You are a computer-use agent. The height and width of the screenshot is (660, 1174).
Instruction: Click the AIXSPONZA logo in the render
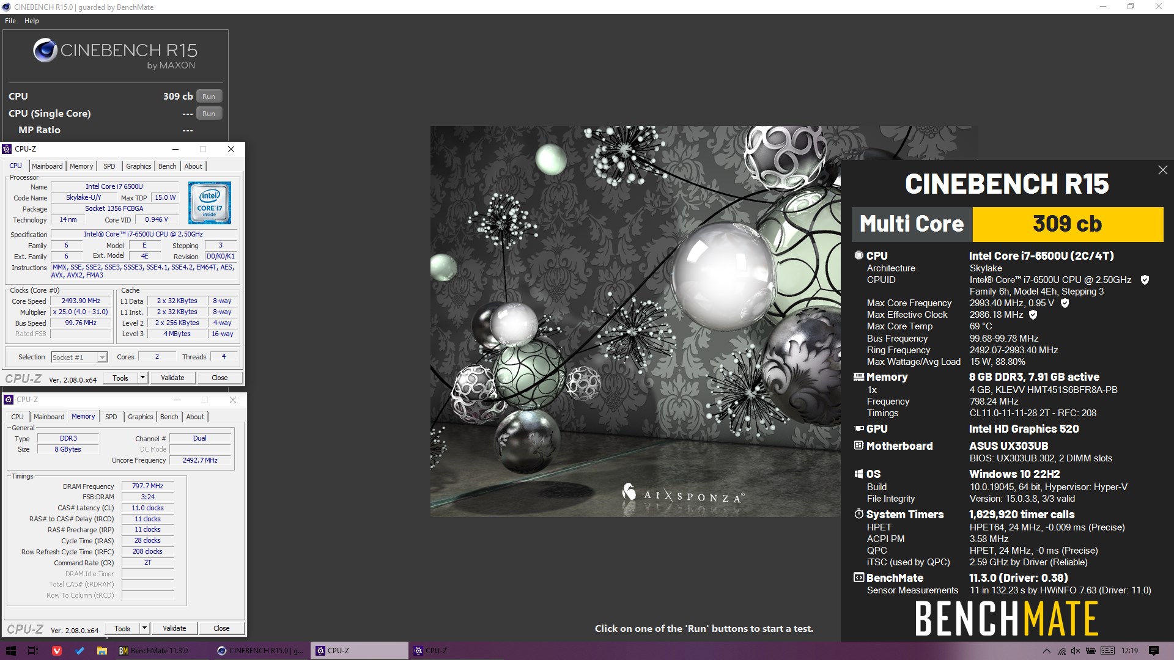(x=683, y=494)
